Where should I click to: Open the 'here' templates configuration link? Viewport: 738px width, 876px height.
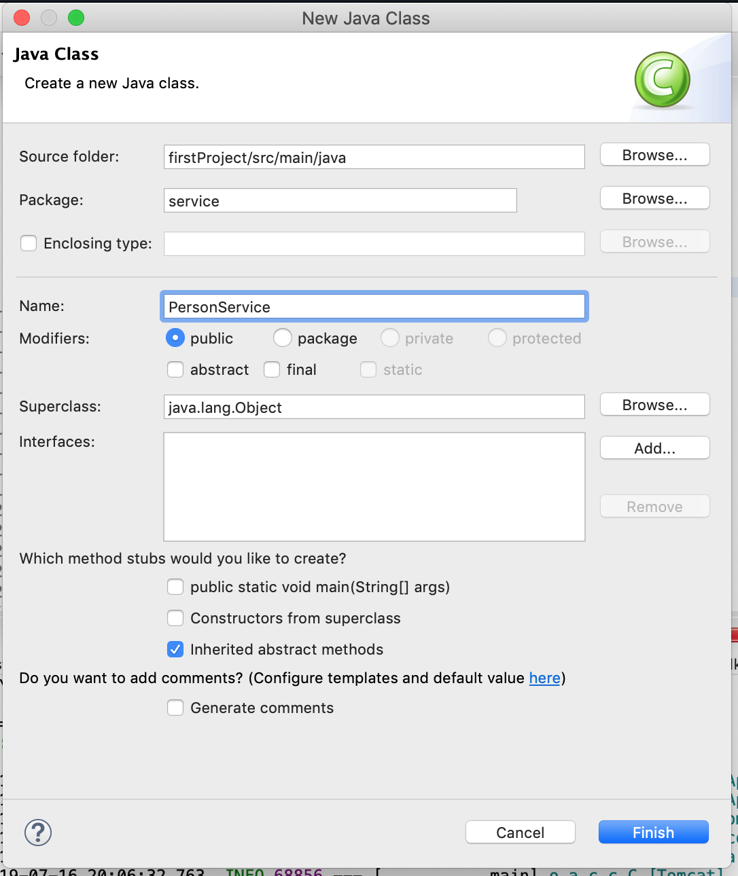545,678
